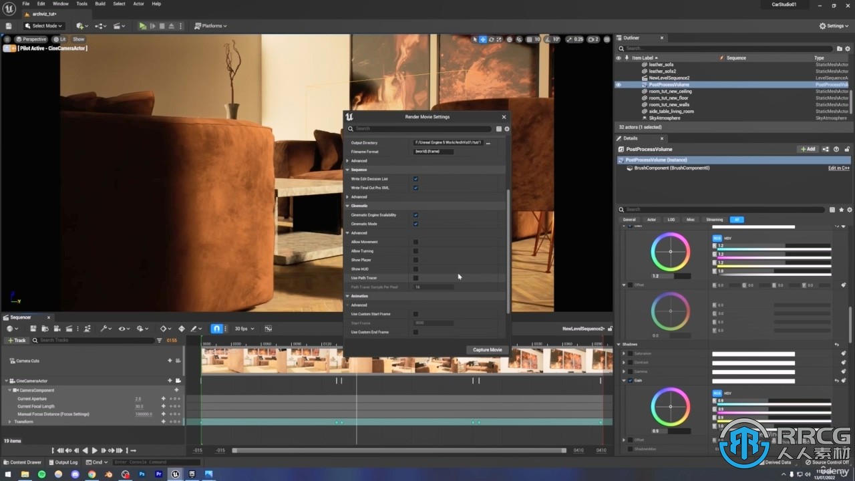Click browse button next to Output Directory
The height and width of the screenshot is (481, 855).
pyautogui.click(x=488, y=143)
